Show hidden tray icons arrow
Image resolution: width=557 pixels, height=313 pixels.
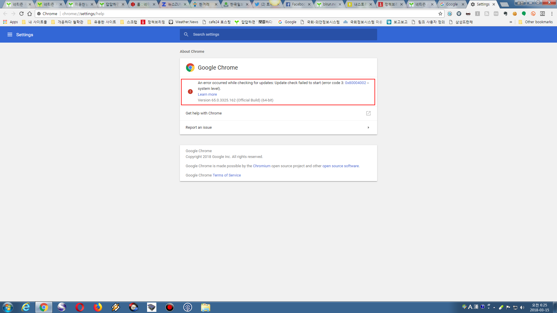494,307
